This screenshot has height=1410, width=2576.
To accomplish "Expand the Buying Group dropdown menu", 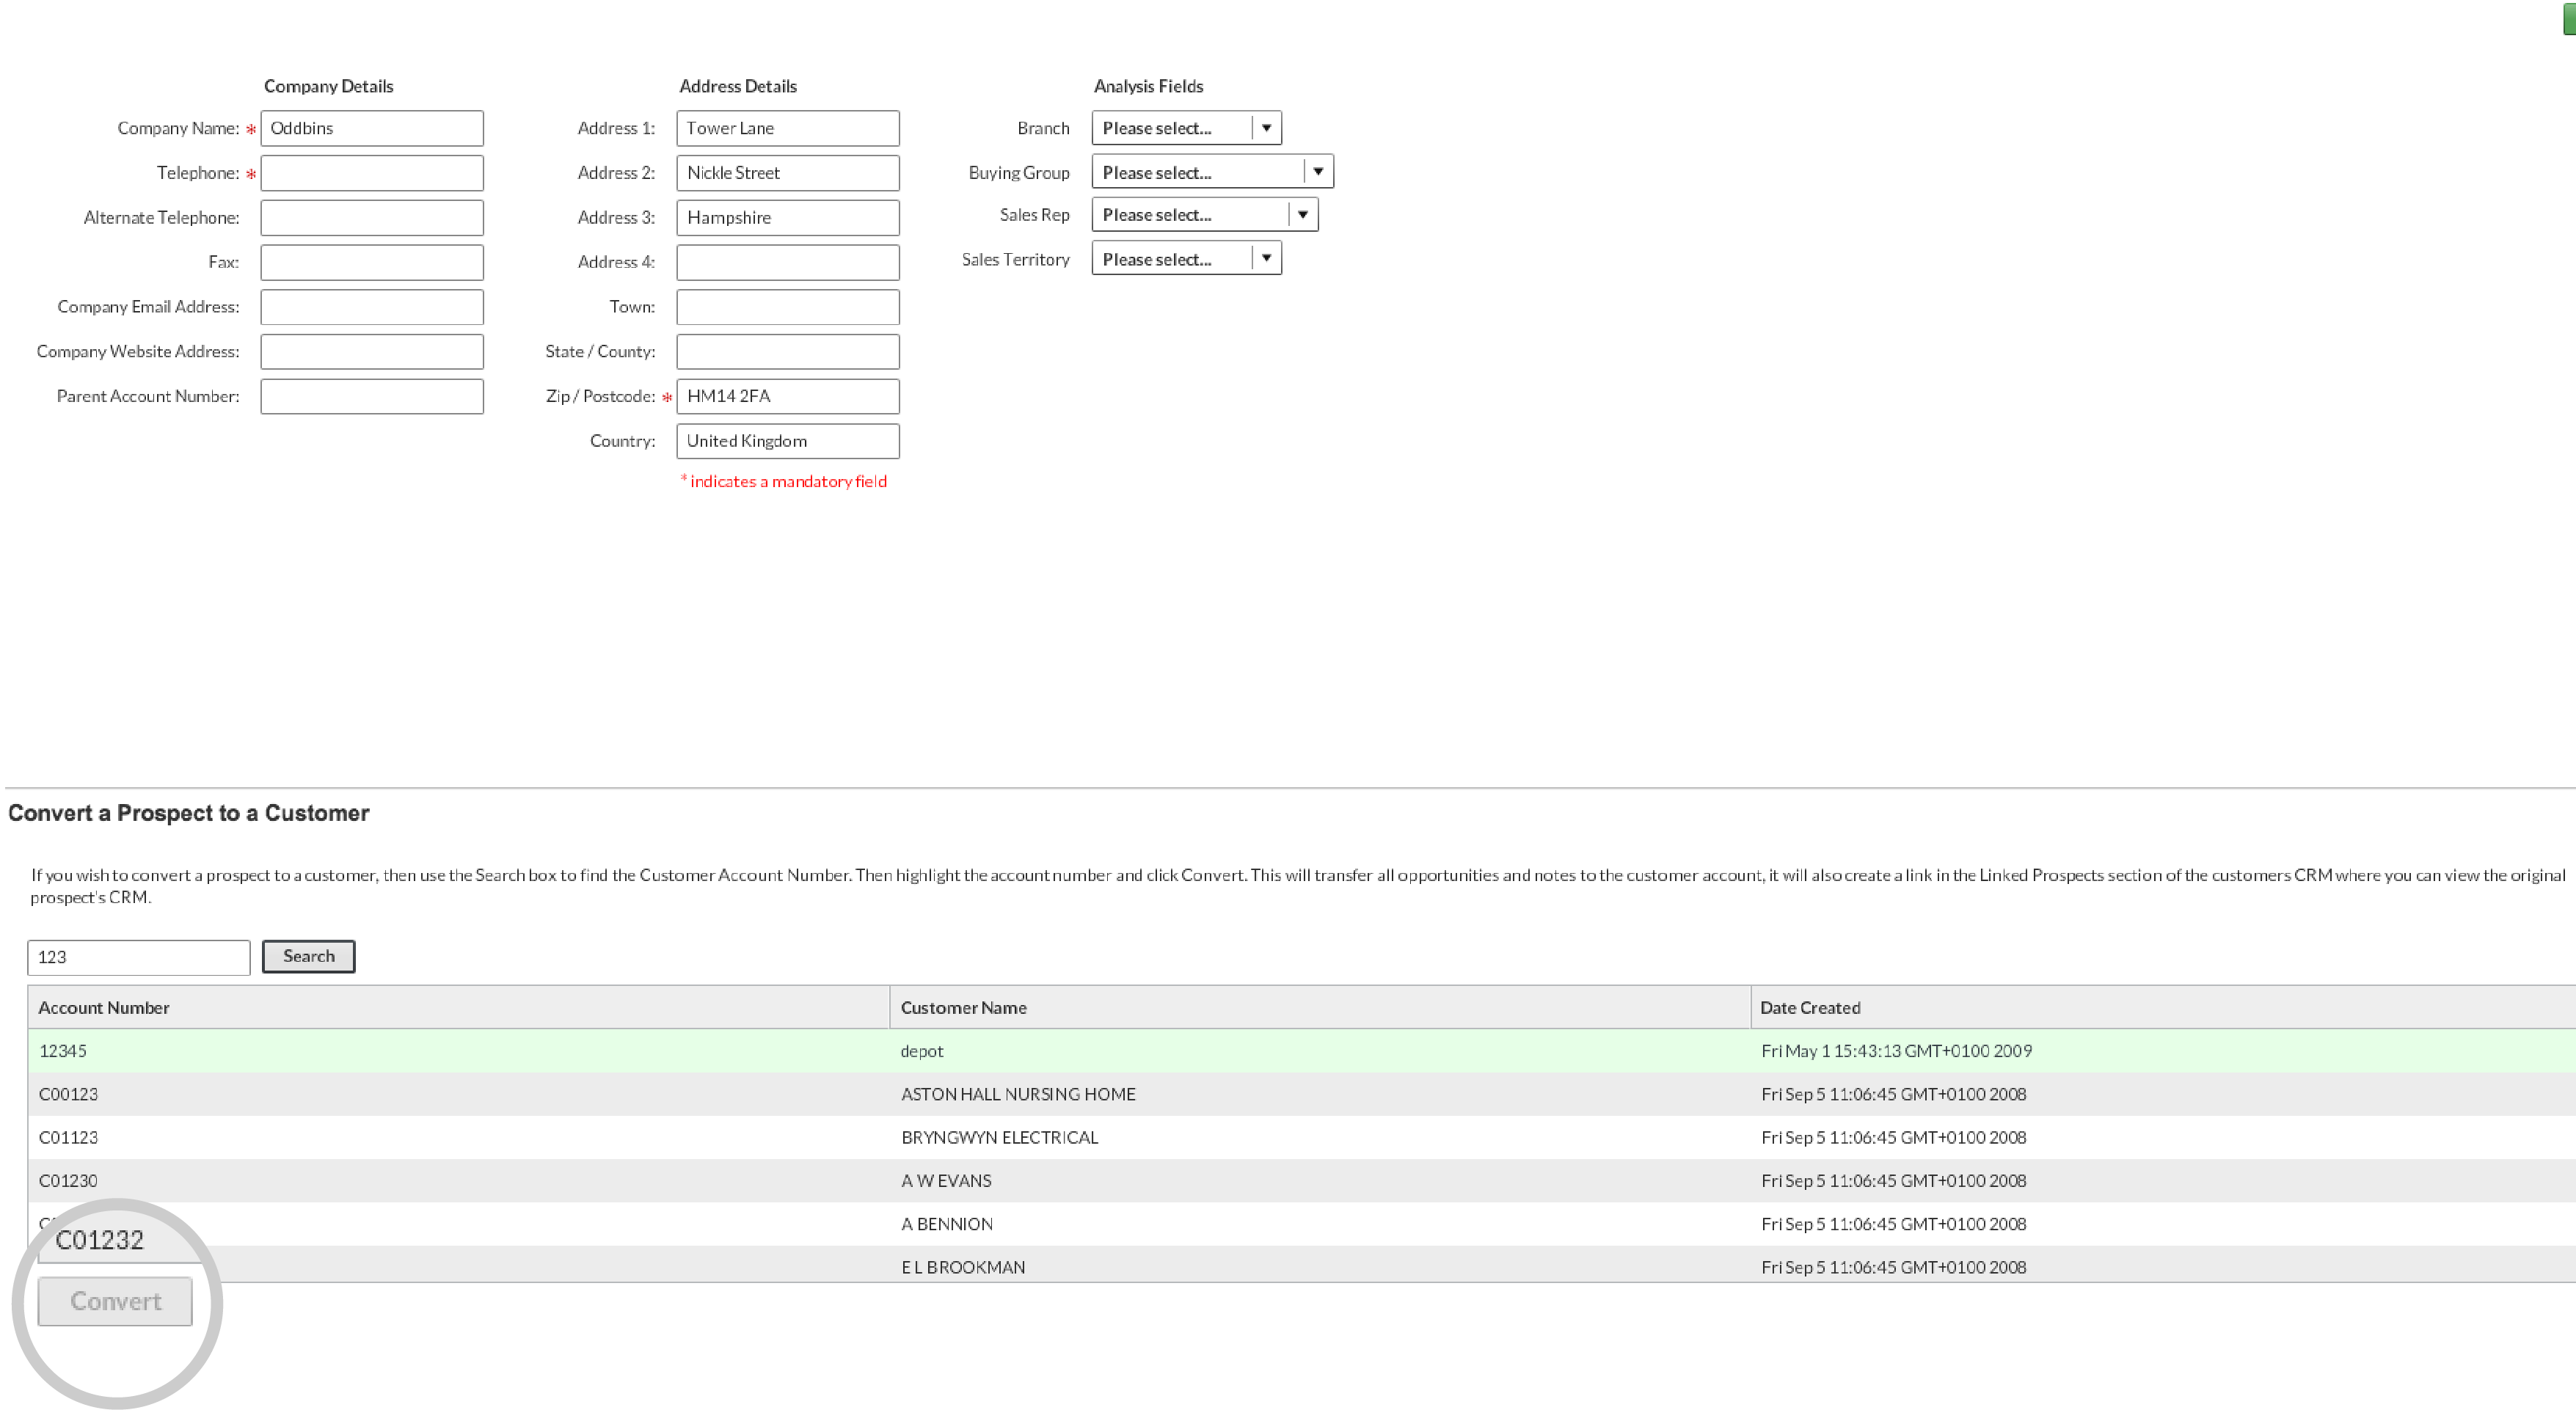I will coord(1318,172).
